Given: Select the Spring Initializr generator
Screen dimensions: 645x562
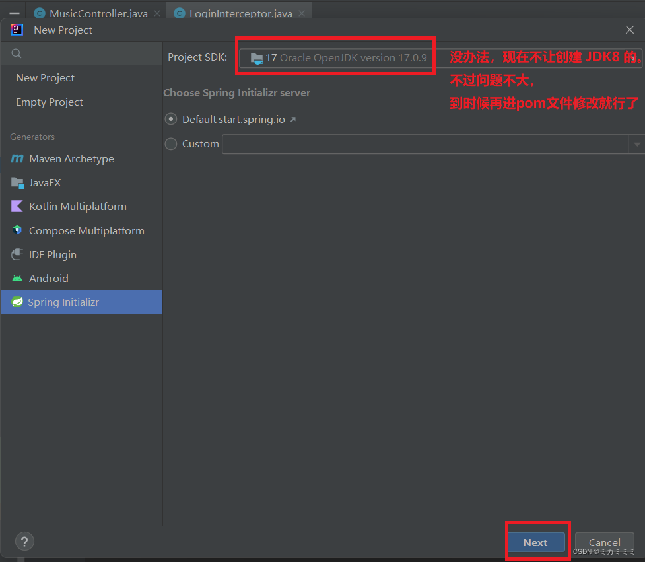Looking at the screenshot, I should 81,302.
